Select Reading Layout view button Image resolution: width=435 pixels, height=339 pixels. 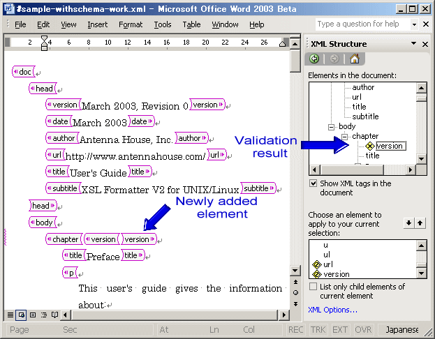[55, 315]
